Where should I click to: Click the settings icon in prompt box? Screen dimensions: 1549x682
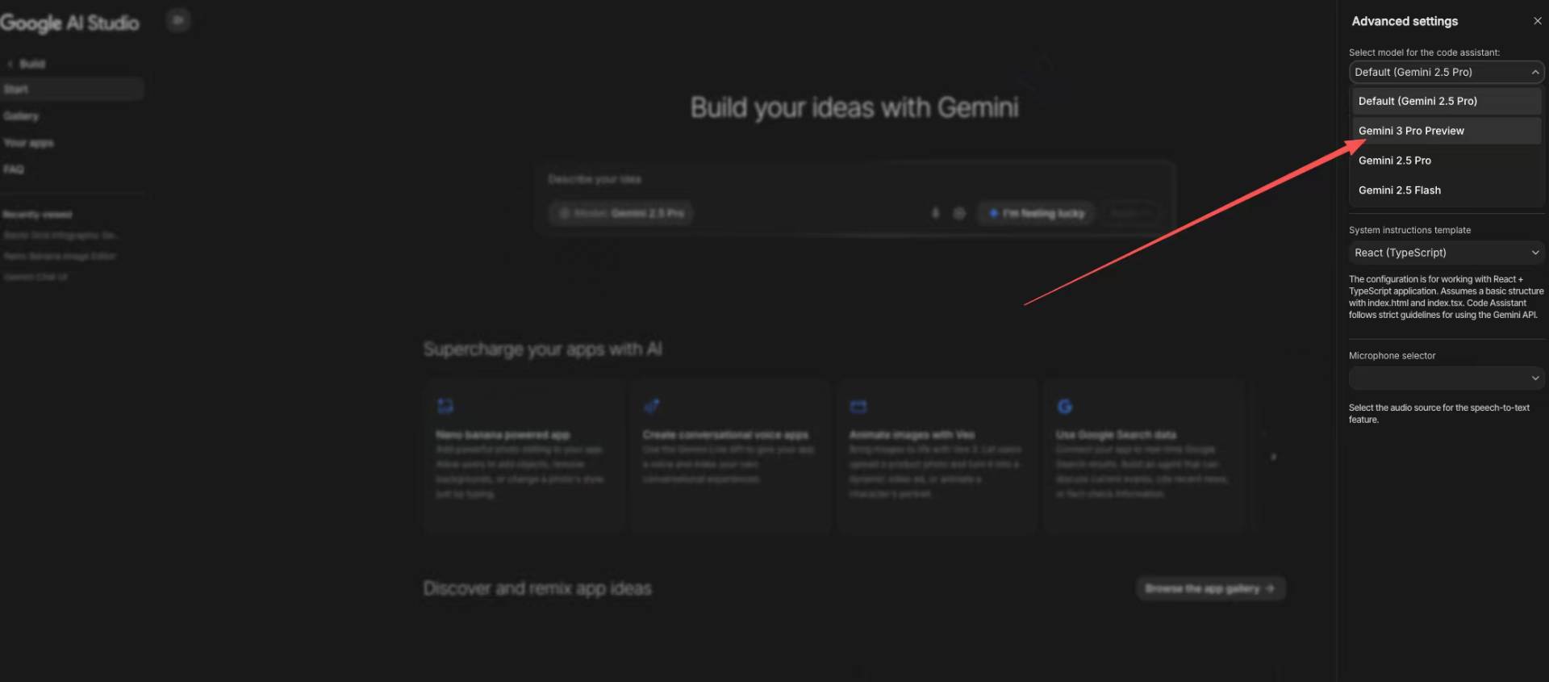tap(959, 213)
